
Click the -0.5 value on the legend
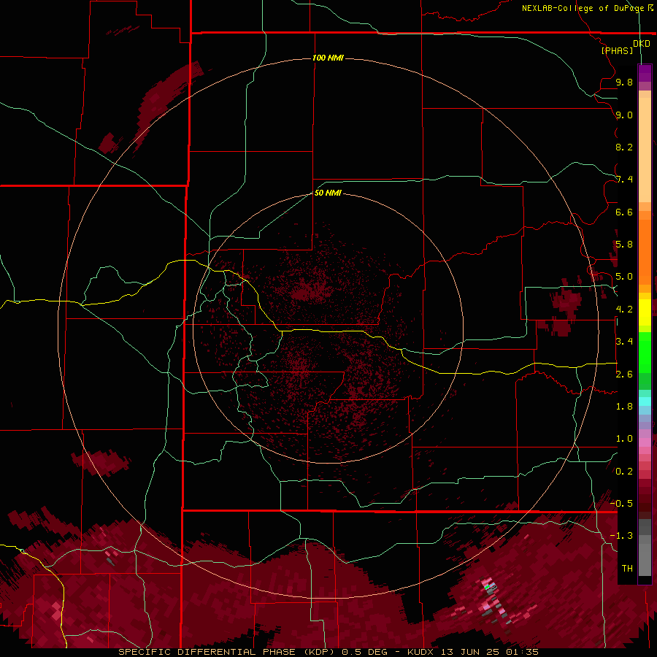[x=621, y=503]
